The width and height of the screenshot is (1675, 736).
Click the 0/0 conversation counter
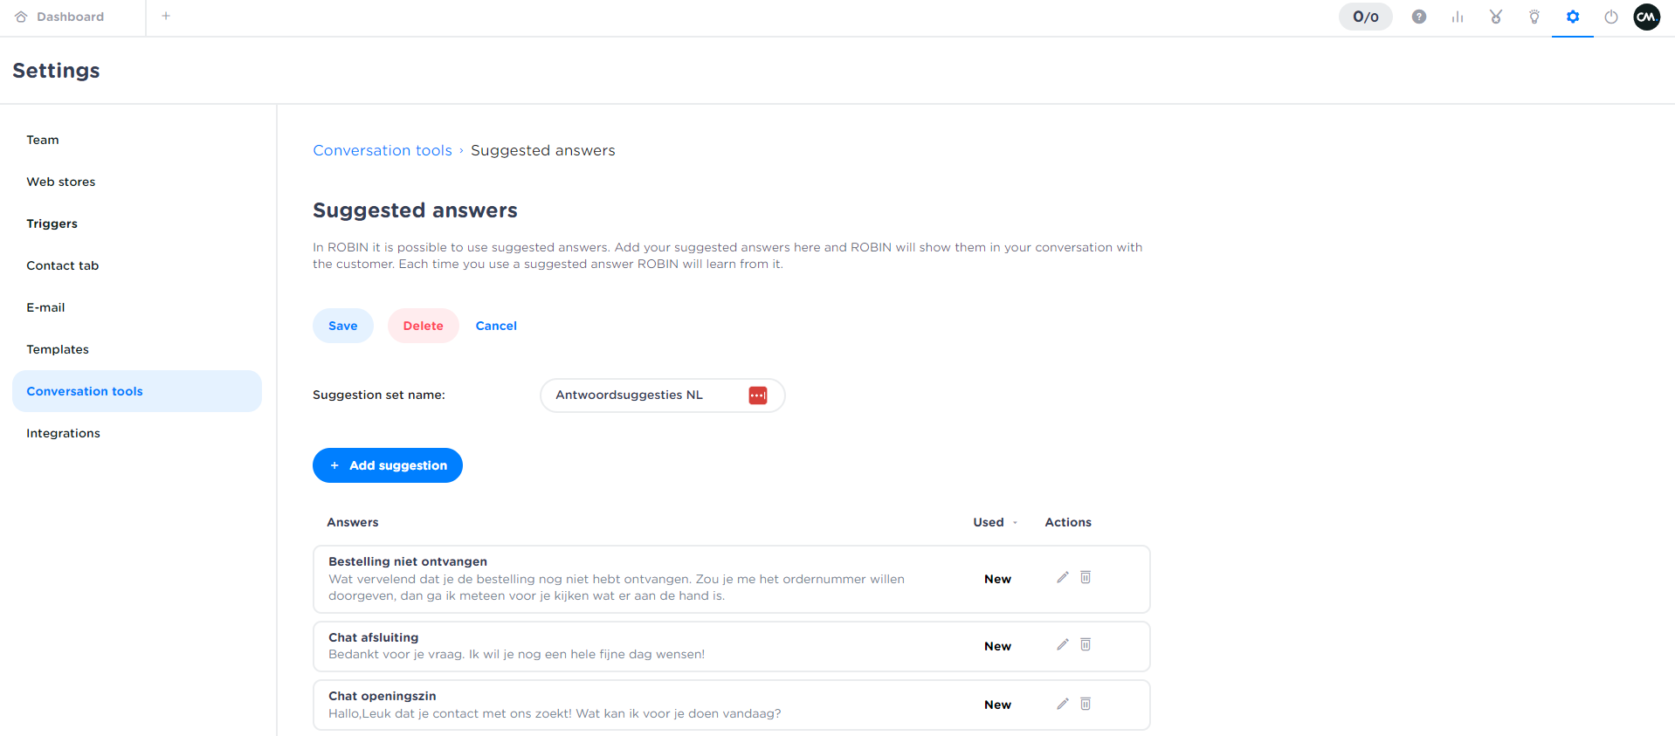(x=1366, y=17)
